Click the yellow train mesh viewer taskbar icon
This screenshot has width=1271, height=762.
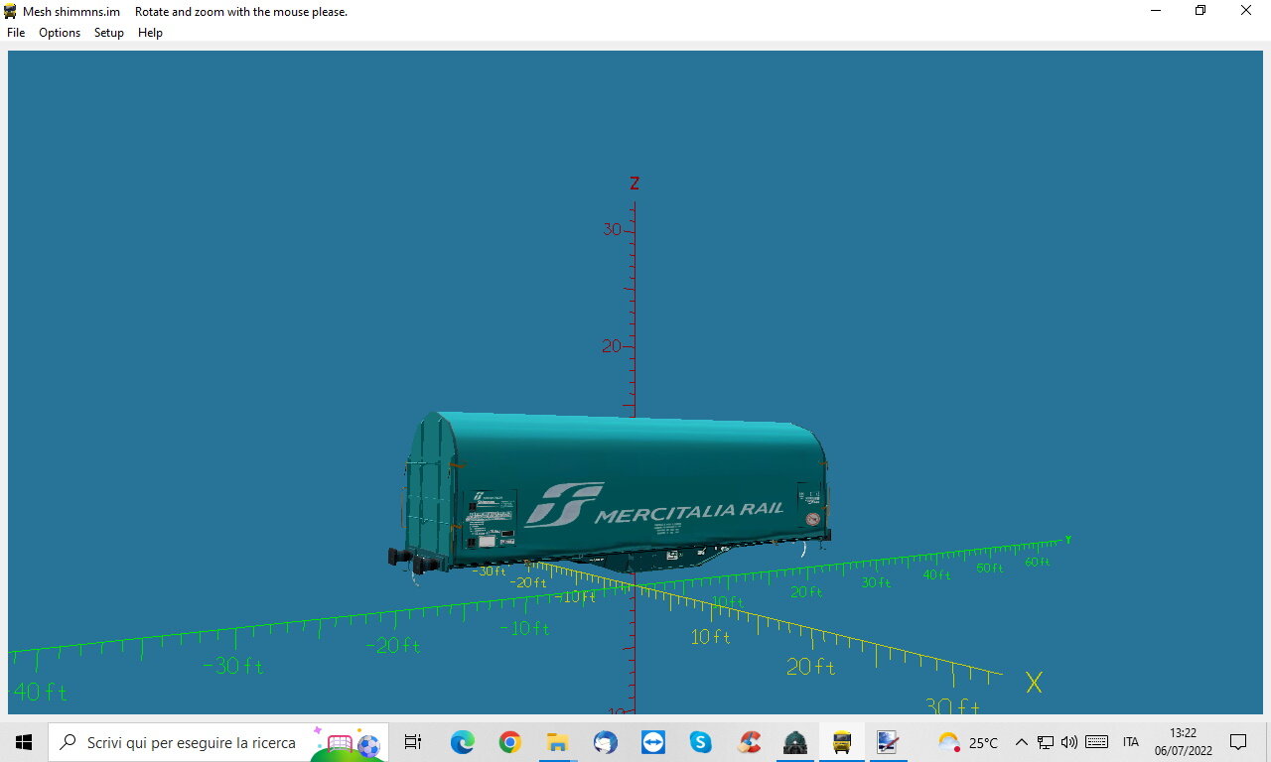coord(842,742)
